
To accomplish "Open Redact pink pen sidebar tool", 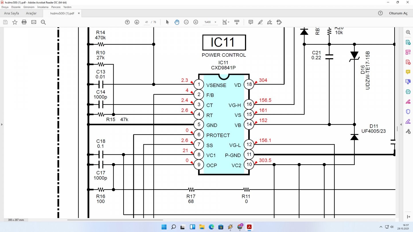I will tap(408, 102).
